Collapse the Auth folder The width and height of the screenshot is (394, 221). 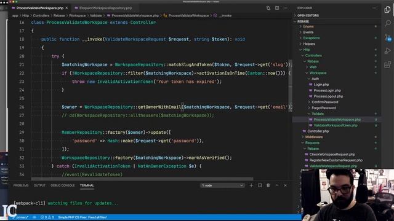[315, 79]
